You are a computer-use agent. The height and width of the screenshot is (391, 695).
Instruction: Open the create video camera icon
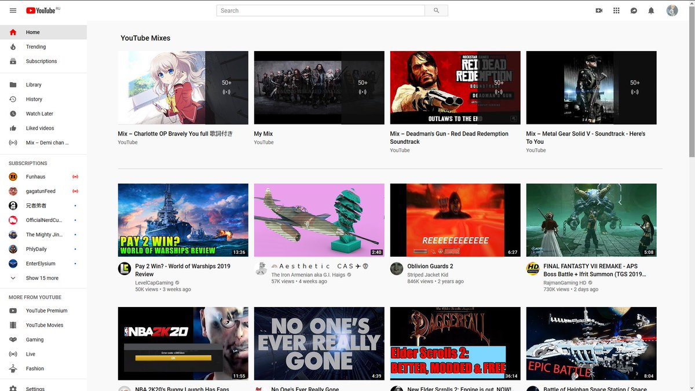click(599, 10)
